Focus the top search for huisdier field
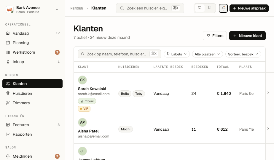The image size is (274, 160). pyautogui.click(x=150, y=8)
